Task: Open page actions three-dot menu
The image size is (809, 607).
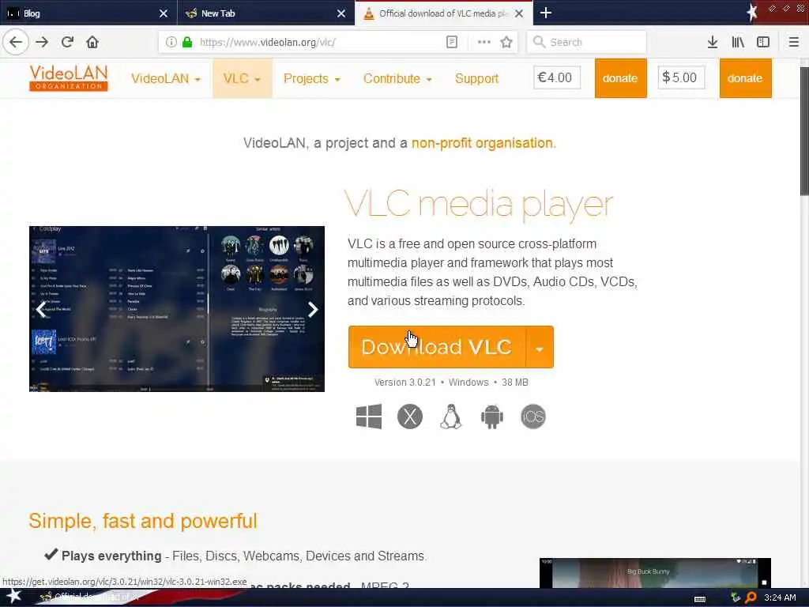Action: [x=484, y=42]
